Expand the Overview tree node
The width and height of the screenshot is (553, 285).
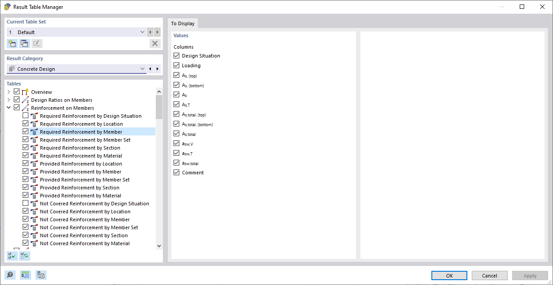pos(8,91)
